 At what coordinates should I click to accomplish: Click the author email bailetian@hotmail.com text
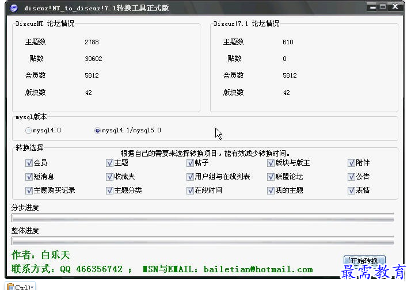tap(258, 269)
